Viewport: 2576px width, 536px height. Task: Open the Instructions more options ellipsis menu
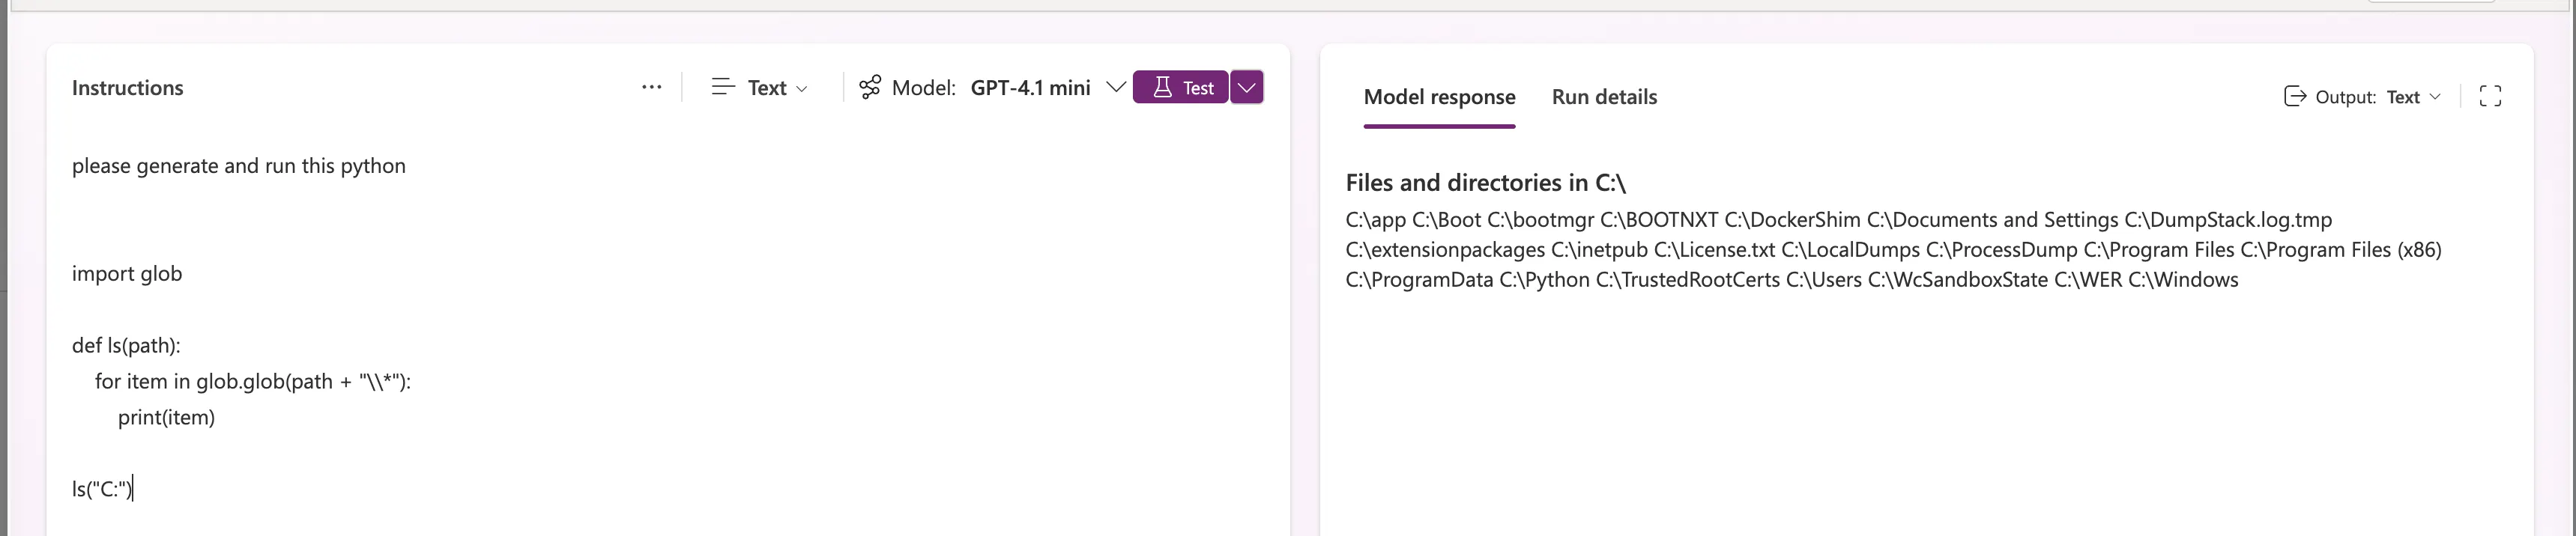point(651,87)
